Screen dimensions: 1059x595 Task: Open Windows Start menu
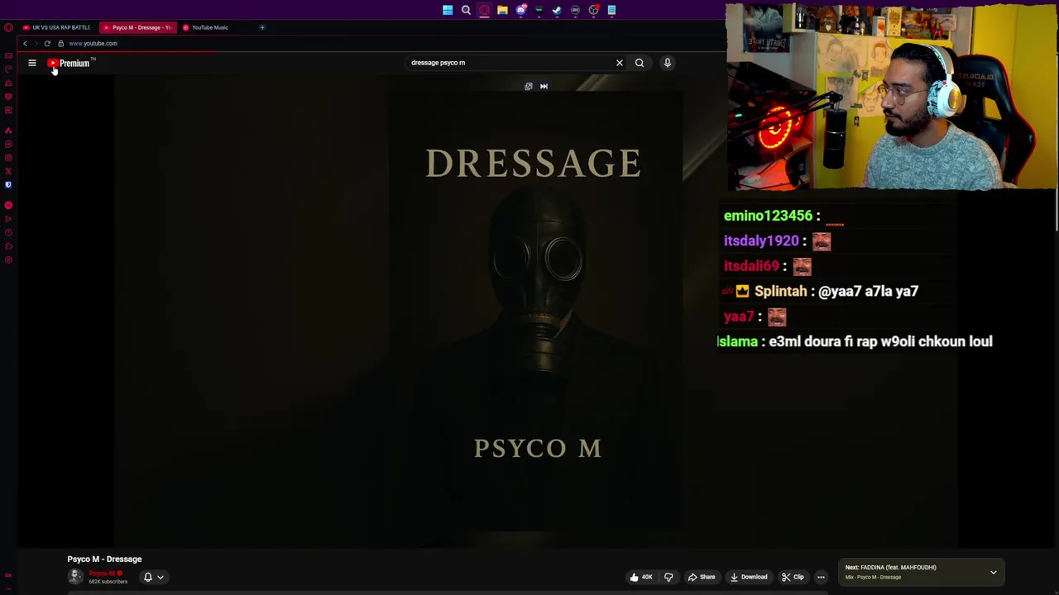pyautogui.click(x=448, y=10)
